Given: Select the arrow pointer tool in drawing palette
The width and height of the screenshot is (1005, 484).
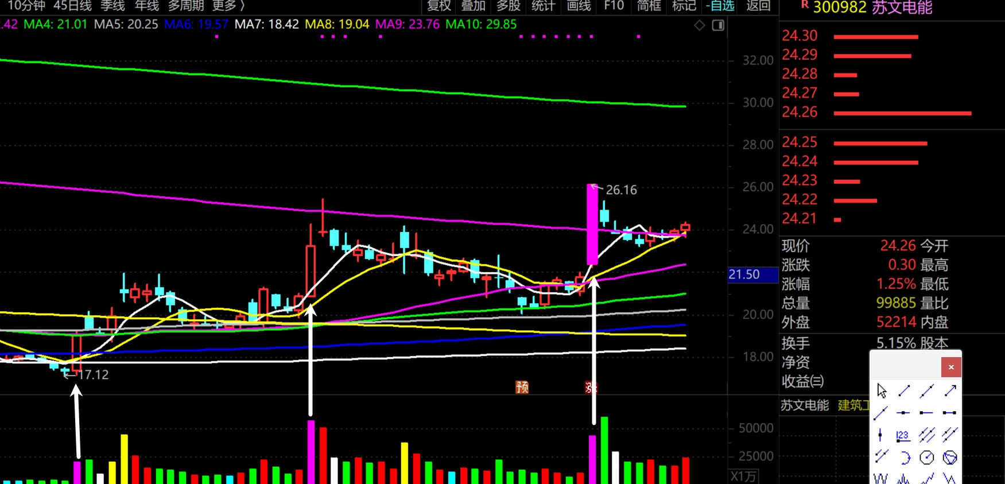Looking at the screenshot, I should coord(882,391).
